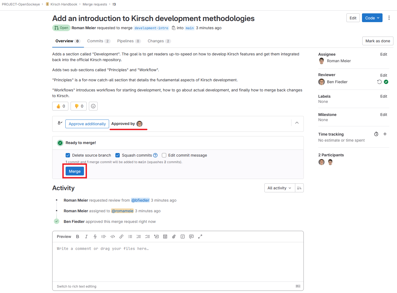Give a thumbs down reaction
This screenshot has width=397, height=293.
79,106
